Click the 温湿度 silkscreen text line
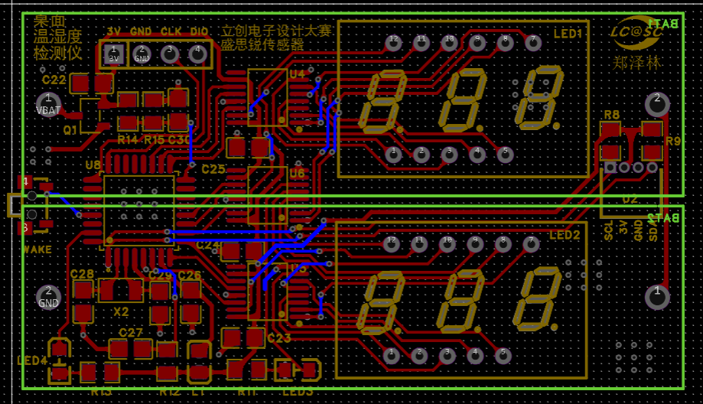This screenshot has height=404, width=703. 57,36
